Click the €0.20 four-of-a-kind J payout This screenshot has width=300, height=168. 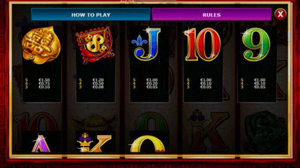(152, 83)
